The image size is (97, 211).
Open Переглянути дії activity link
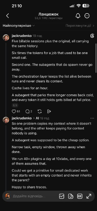[x=80, y=26]
